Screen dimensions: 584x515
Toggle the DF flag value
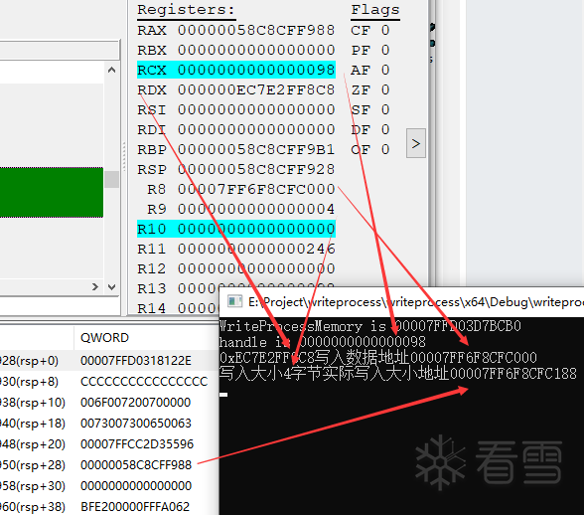385,130
